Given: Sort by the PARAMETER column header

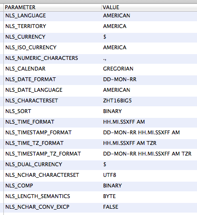Looking at the screenshot, I should [53, 7].
